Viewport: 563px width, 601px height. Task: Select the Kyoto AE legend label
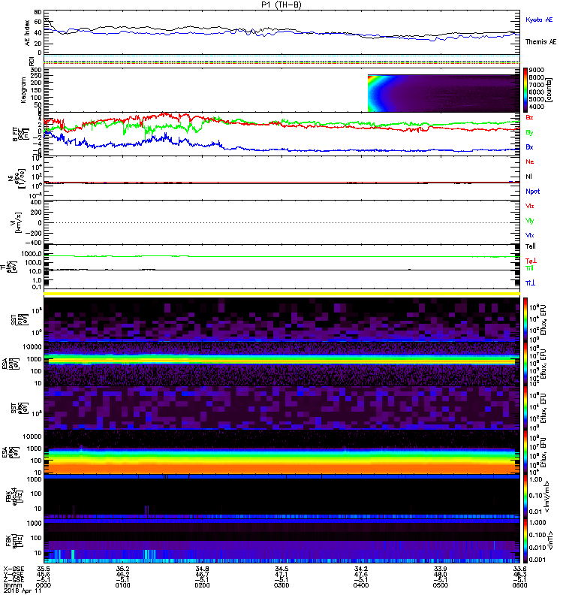click(539, 20)
